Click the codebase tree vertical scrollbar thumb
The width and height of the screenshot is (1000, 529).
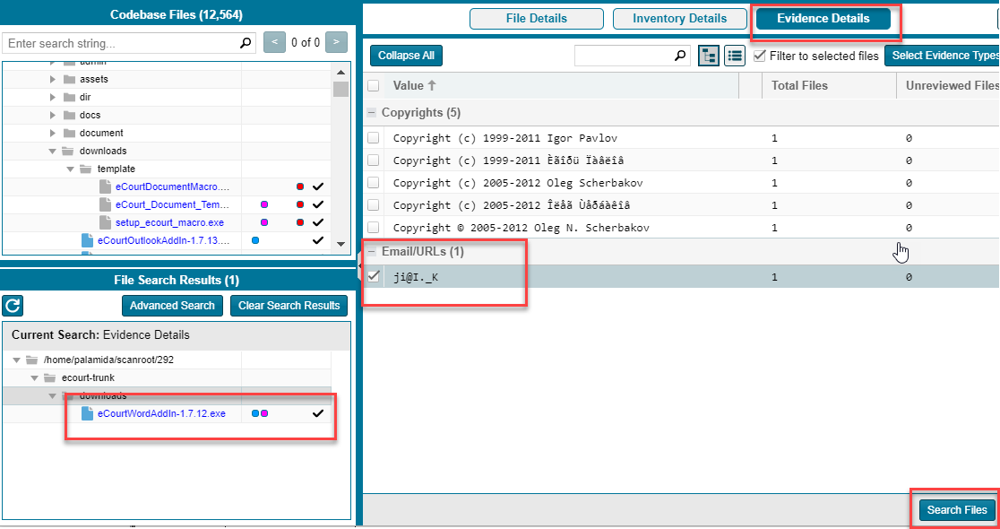[341, 89]
